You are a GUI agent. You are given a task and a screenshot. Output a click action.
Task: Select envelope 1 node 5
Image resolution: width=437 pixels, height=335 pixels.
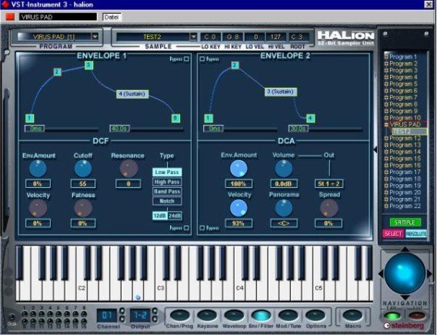[x=175, y=119]
